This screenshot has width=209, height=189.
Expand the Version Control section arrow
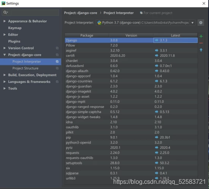(x=5, y=48)
